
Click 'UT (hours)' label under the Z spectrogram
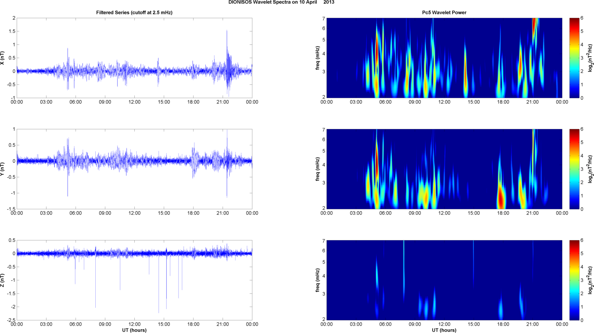tap(444, 330)
